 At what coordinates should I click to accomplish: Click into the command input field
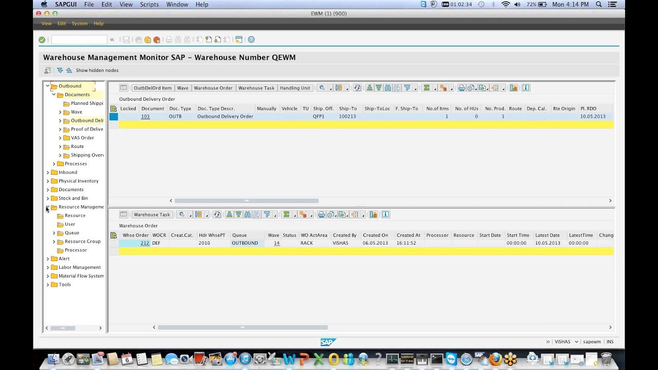coord(79,40)
